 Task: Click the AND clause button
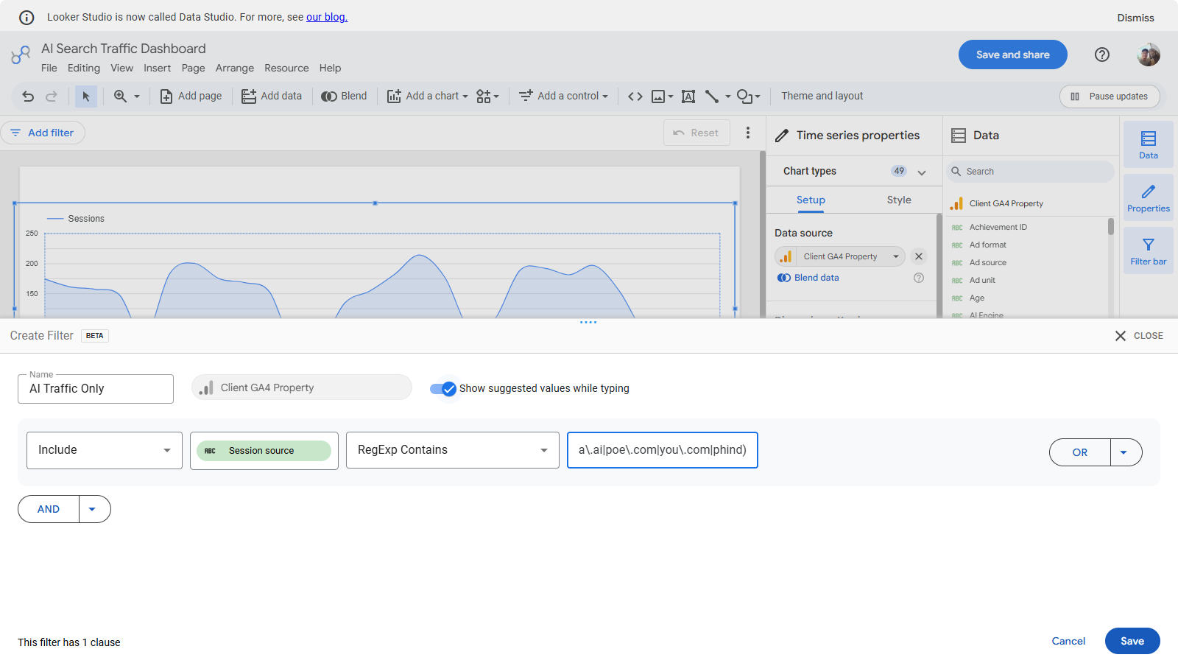click(49, 509)
